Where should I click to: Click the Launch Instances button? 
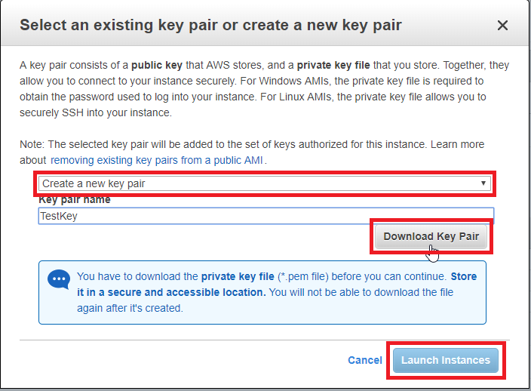(x=446, y=360)
